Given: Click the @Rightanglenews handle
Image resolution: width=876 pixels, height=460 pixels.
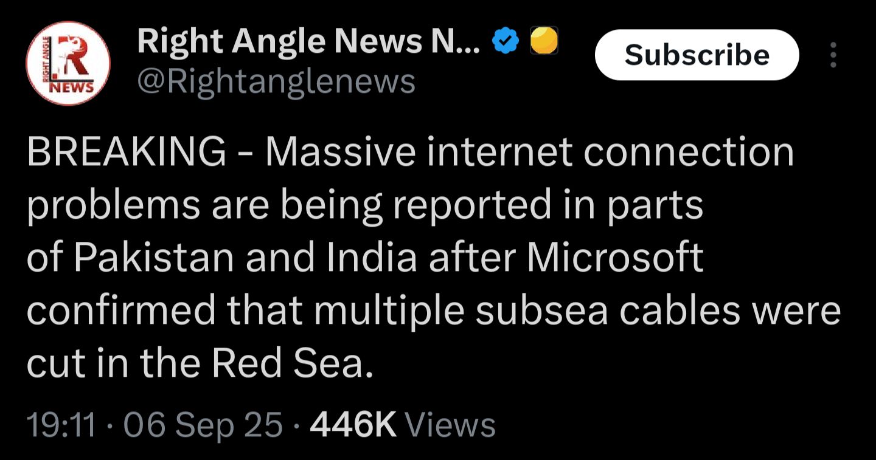Looking at the screenshot, I should click(x=276, y=81).
